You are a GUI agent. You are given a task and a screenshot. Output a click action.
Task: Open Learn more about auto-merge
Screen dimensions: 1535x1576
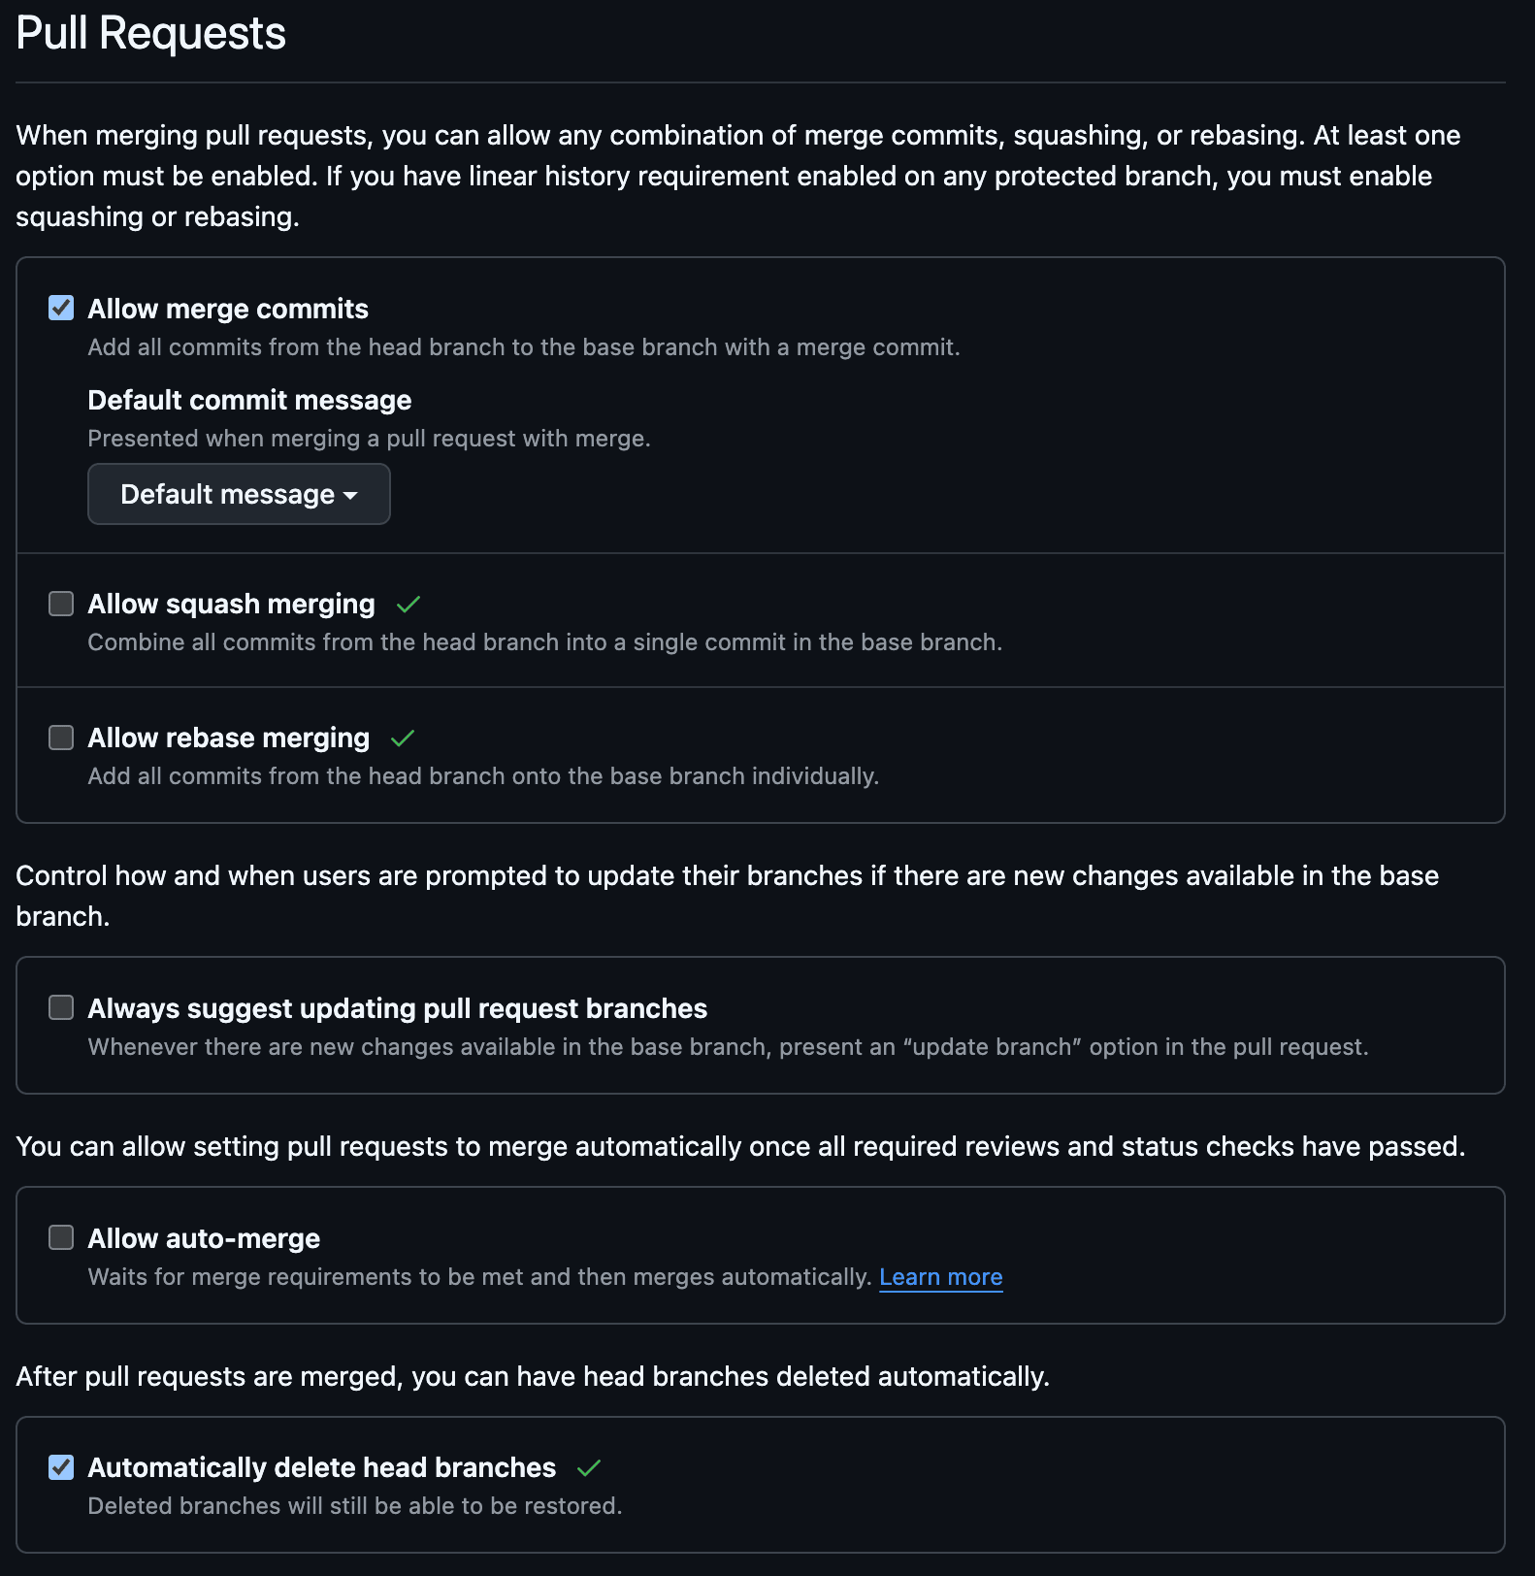click(939, 1277)
